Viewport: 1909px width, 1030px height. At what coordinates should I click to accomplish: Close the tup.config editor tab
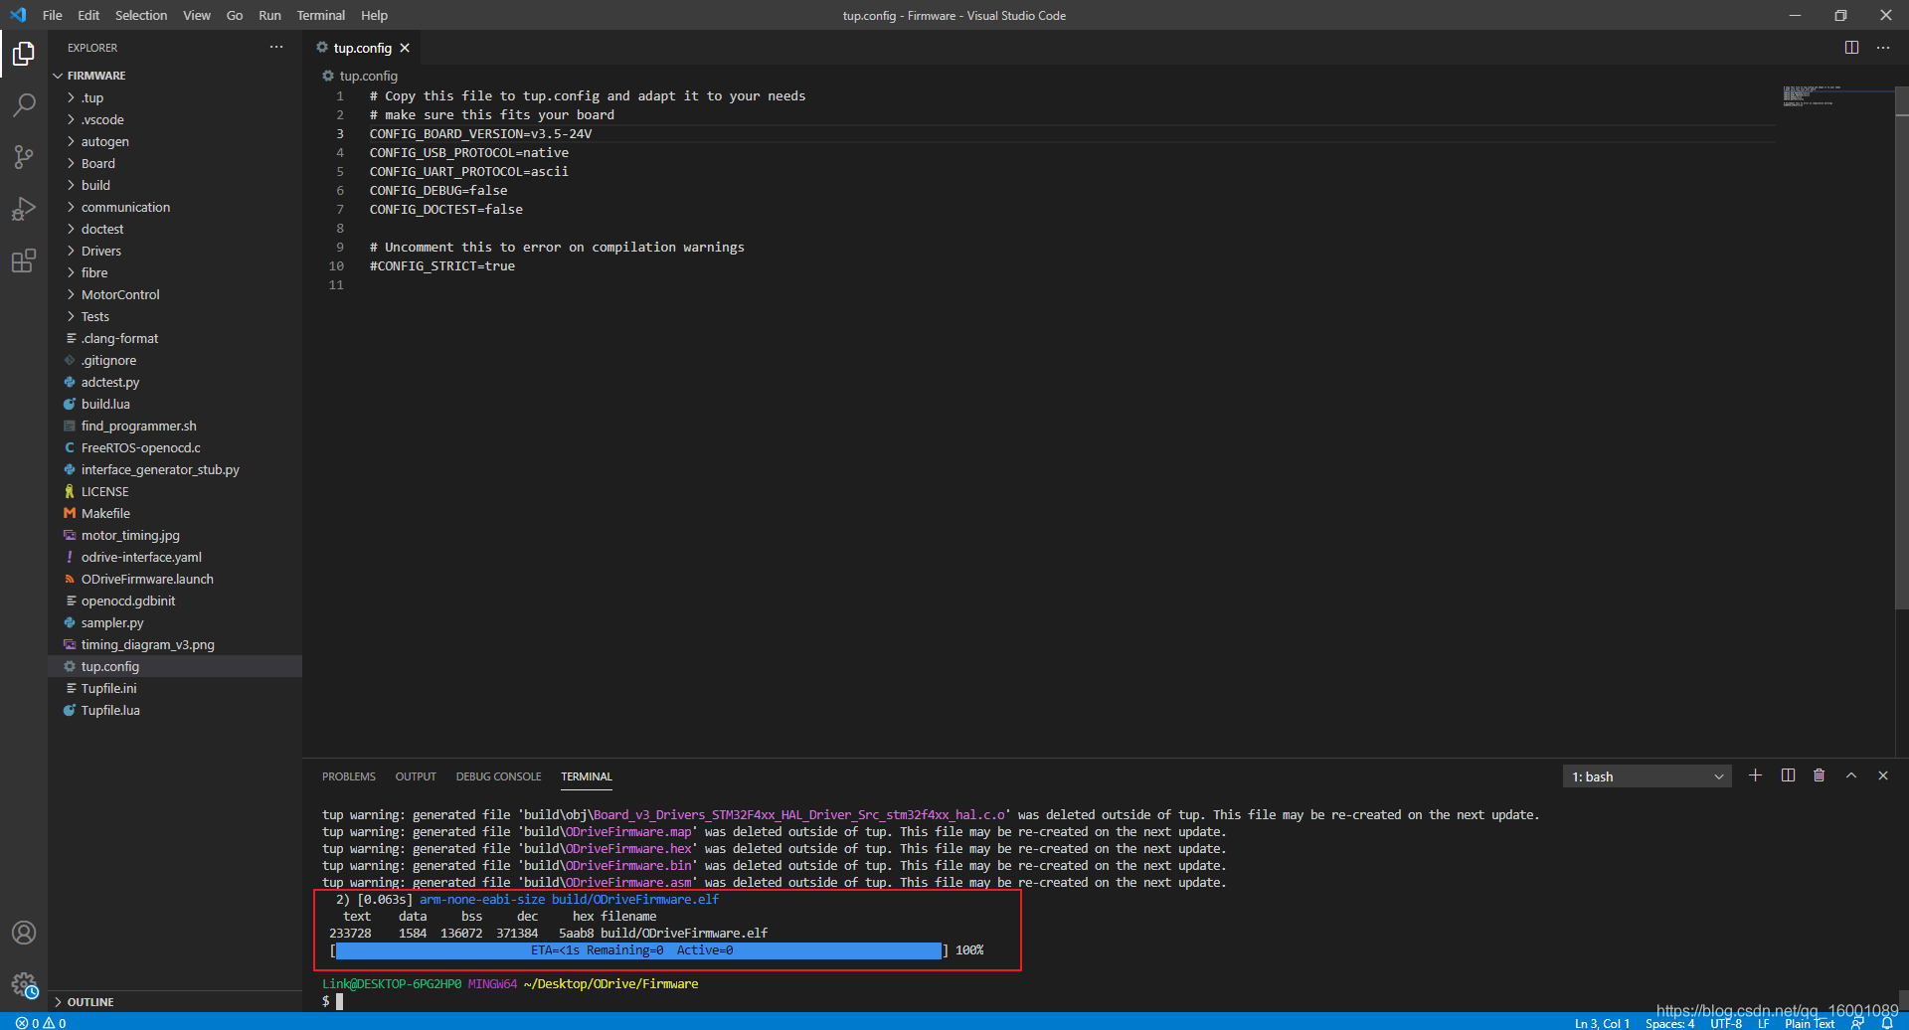[405, 48]
